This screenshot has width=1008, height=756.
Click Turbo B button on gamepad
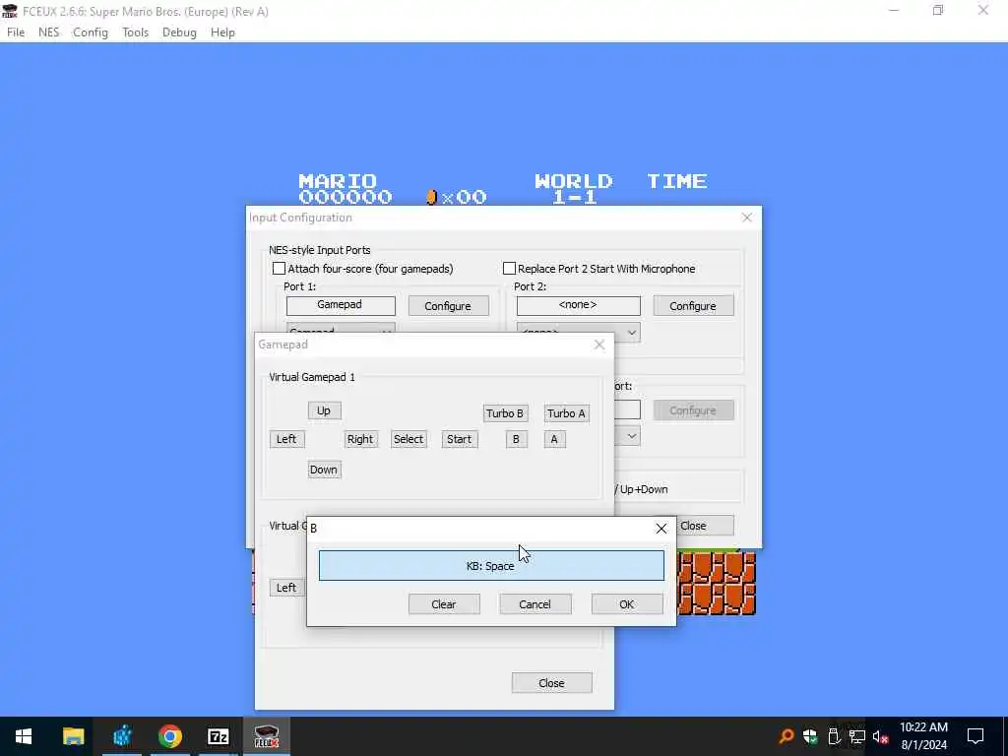point(505,413)
